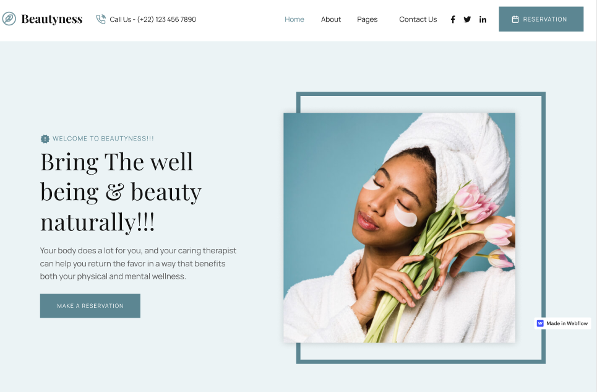Screen dimensions: 597x392
Task: Click the "Bring The well being" headline
Action: click(x=121, y=191)
